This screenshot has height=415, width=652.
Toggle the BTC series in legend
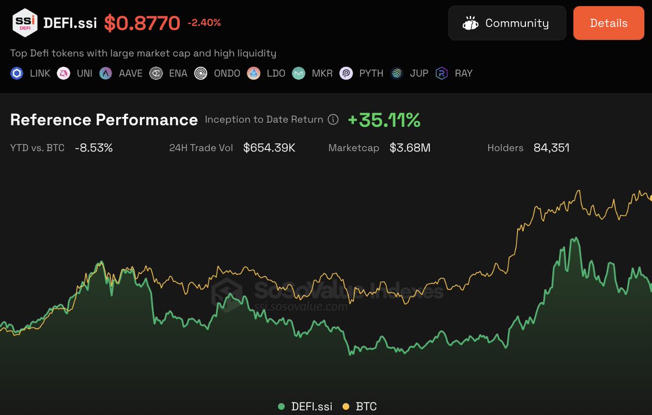359,406
